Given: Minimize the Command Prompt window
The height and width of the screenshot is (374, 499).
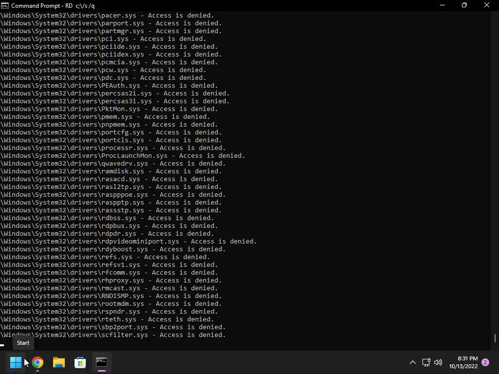Looking at the screenshot, I should (x=442, y=5).
